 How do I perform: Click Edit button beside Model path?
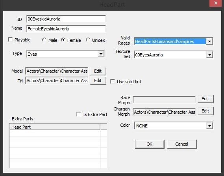click(98, 71)
